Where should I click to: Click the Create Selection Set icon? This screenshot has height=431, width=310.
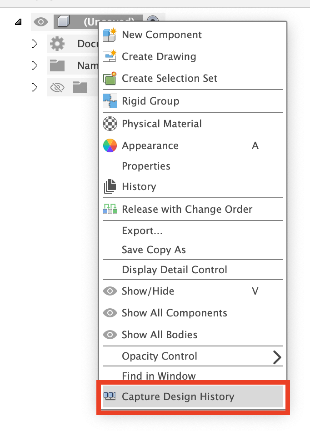110,79
